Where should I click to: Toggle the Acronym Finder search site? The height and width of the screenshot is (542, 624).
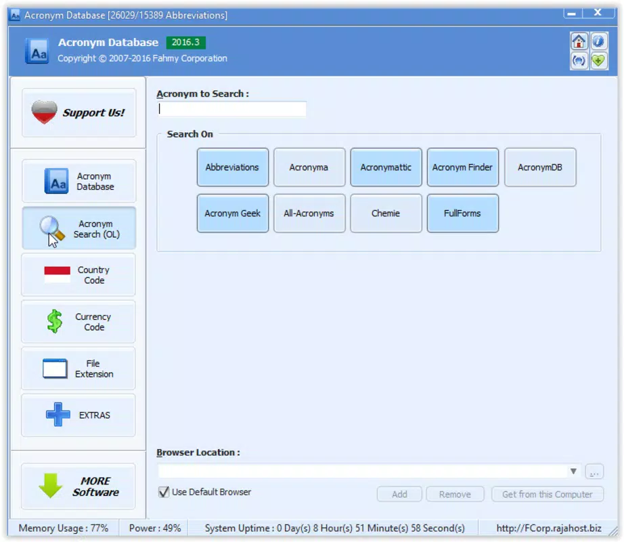463,167
